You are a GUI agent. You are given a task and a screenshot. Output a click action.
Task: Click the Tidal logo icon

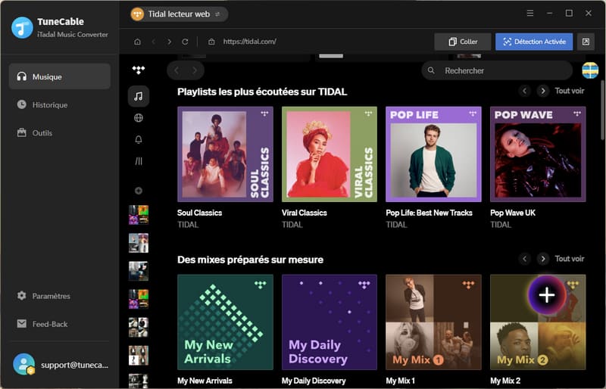tap(139, 70)
